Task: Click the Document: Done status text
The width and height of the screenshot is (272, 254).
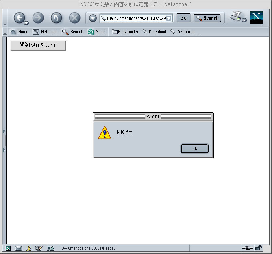Action: (x=88, y=248)
